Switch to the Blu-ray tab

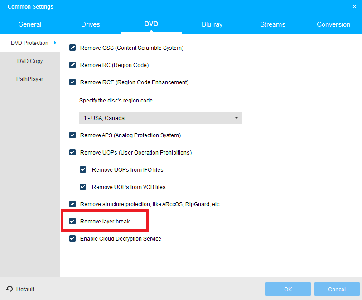pyautogui.click(x=212, y=24)
